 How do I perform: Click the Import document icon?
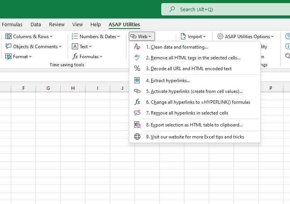pyautogui.click(x=183, y=36)
